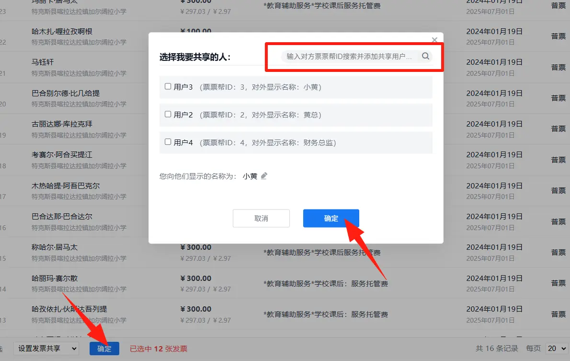The width and height of the screenshot is (570, 361).
Task: Expand the per-page count dropdown showing 20
Action: pyautogui.click(x=557, y=349)
